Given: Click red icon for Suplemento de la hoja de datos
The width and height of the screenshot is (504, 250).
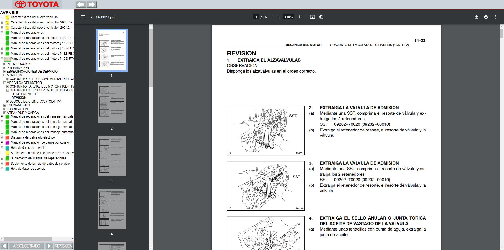Looking at the screenshot, I should pyautogui.click(x=7, y=164).
